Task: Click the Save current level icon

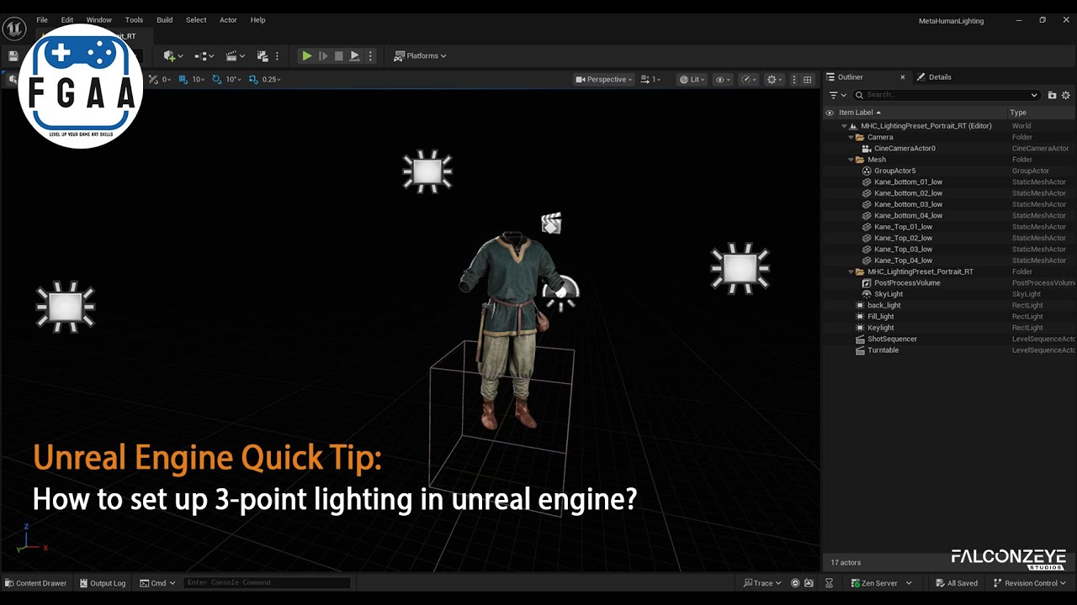Action: click(x=13, y=56)
